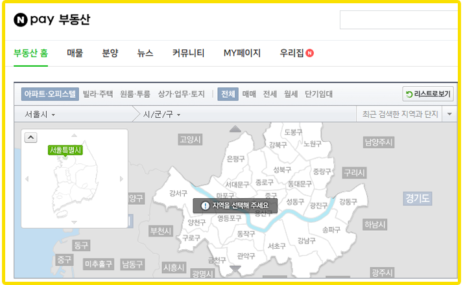Click the Naver Pay N logo icon
Screen dimensions: 463x285
(x=21, y=20)
